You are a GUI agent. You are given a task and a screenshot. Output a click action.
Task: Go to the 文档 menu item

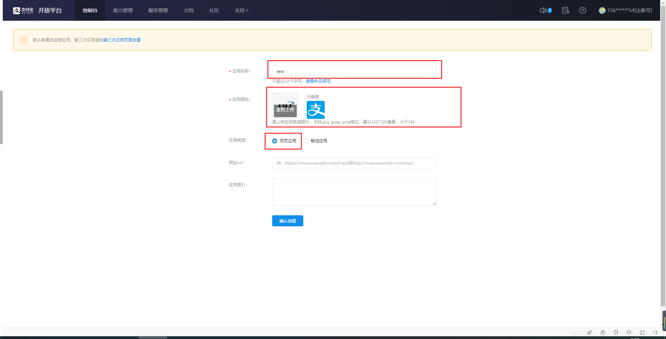[189, 10]
